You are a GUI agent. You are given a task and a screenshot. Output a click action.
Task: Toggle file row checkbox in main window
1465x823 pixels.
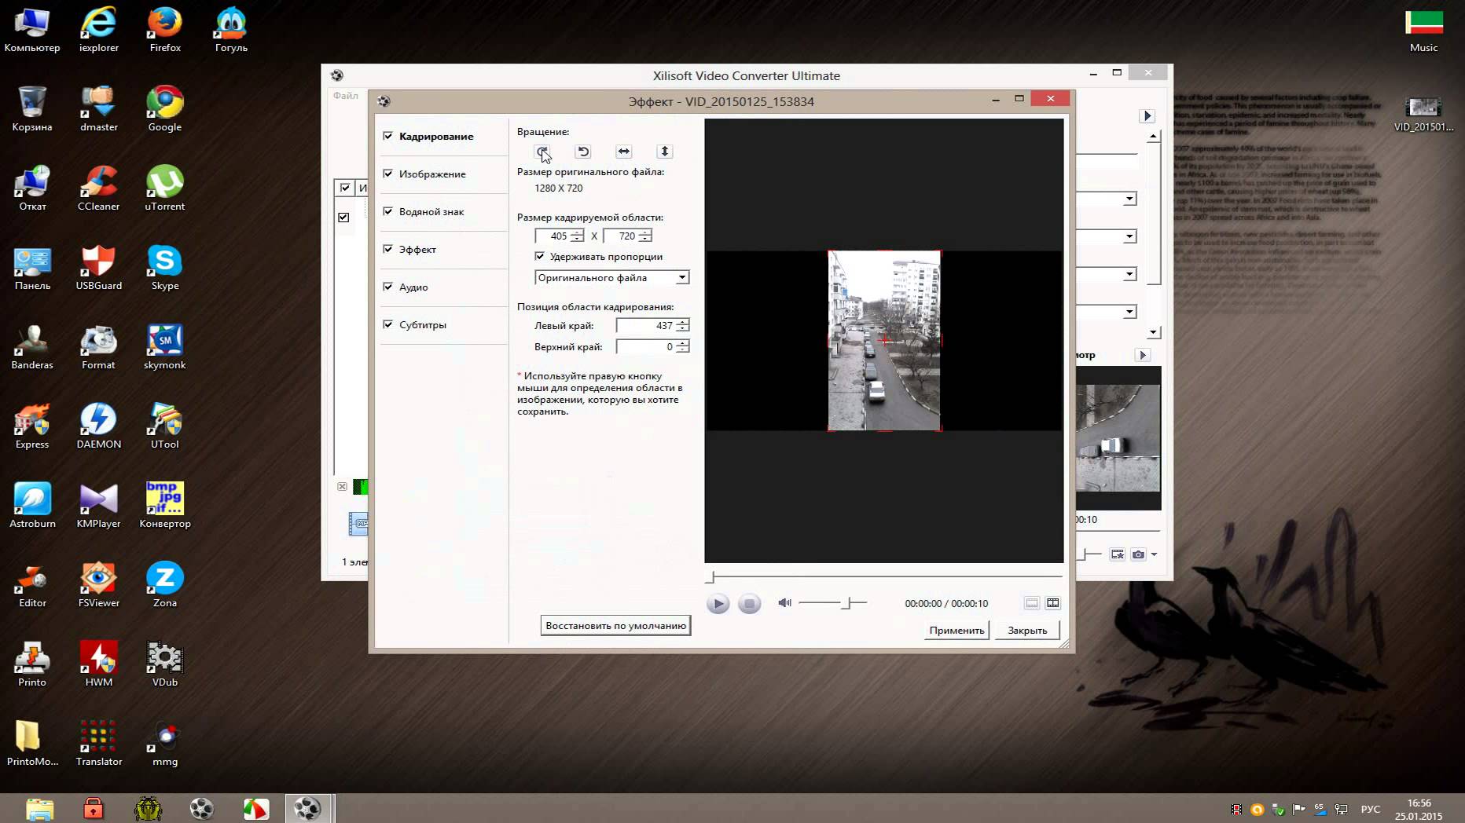[343, 217]
